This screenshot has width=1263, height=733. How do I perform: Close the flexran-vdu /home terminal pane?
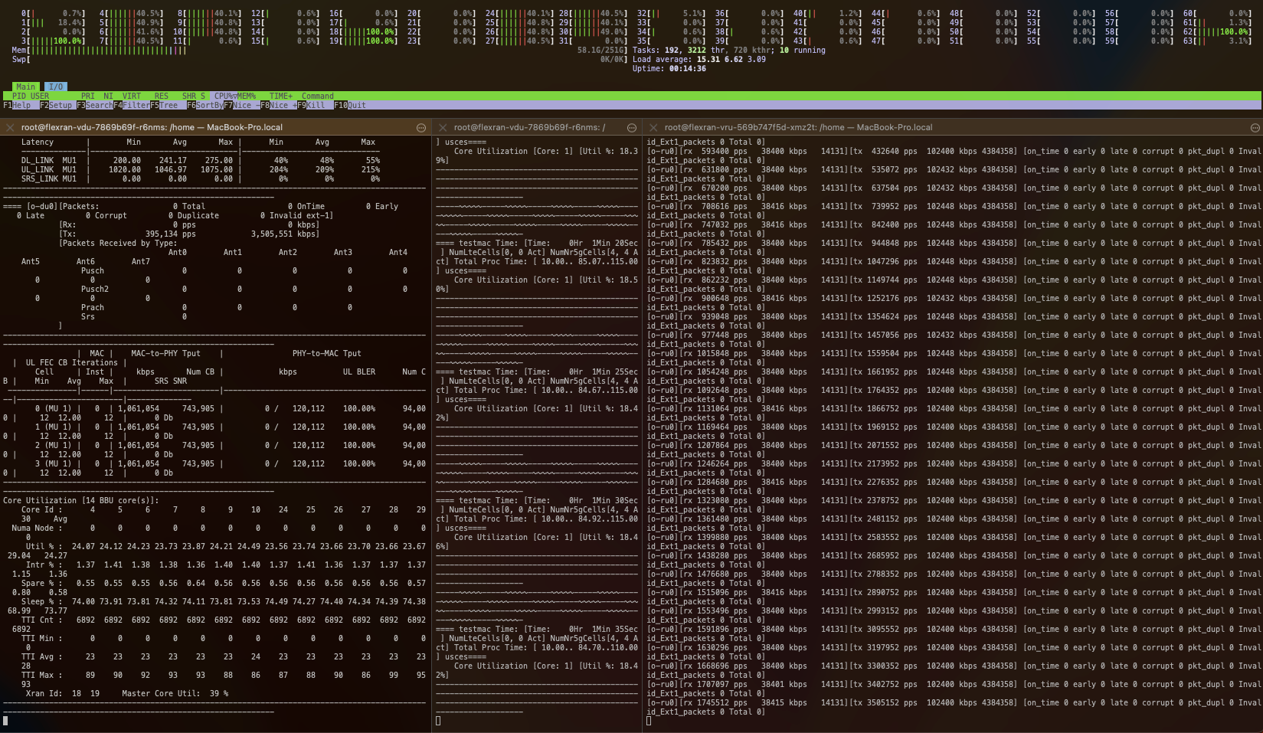tap(10, 128)
